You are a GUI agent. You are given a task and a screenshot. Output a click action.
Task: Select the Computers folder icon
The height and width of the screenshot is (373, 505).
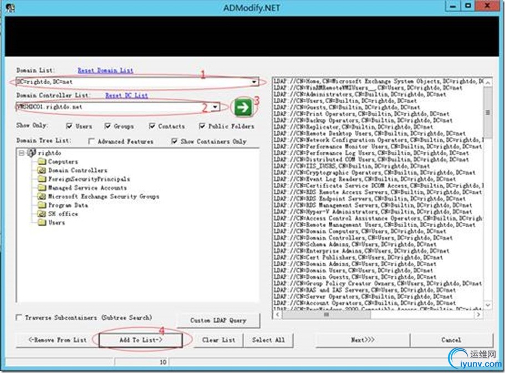coord(42,161)
